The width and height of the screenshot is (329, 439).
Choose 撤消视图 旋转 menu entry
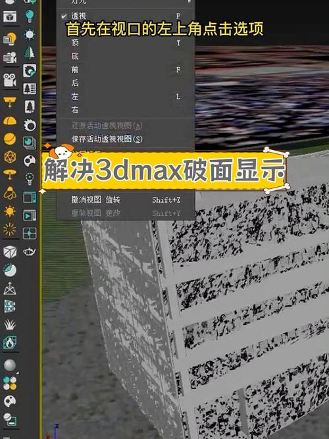pyautogui.click(x=126, y=199)
